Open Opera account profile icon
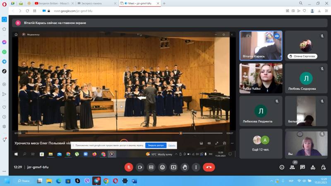The image size is (331, 186). point(312,11)
